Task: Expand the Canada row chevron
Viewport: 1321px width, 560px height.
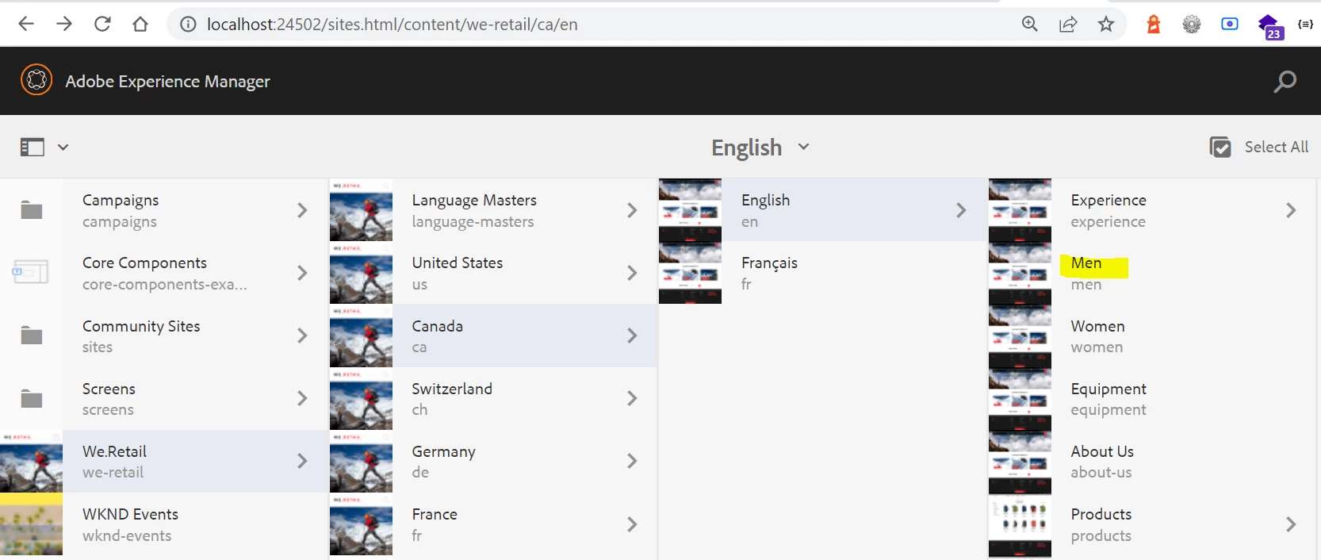Action: (632, 336)
